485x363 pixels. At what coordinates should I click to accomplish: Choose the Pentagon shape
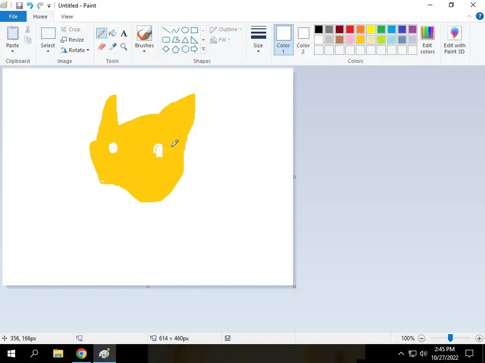[176, 49]
